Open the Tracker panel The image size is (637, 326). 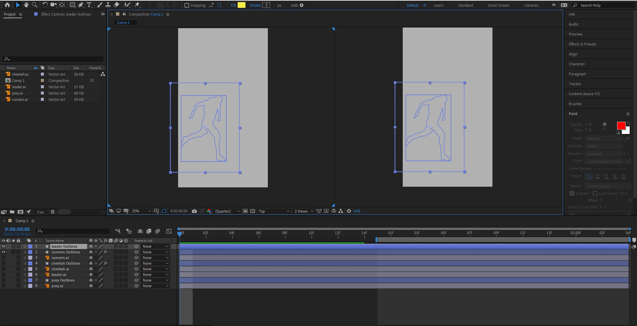coord(575,84)
